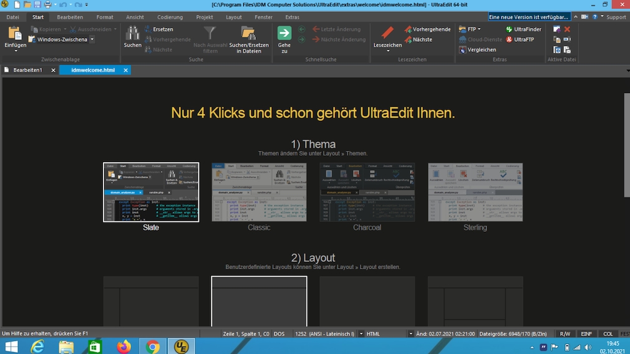Open Google Chrome from the taskbar
This screenshot has height=354, width=630.
153,347
